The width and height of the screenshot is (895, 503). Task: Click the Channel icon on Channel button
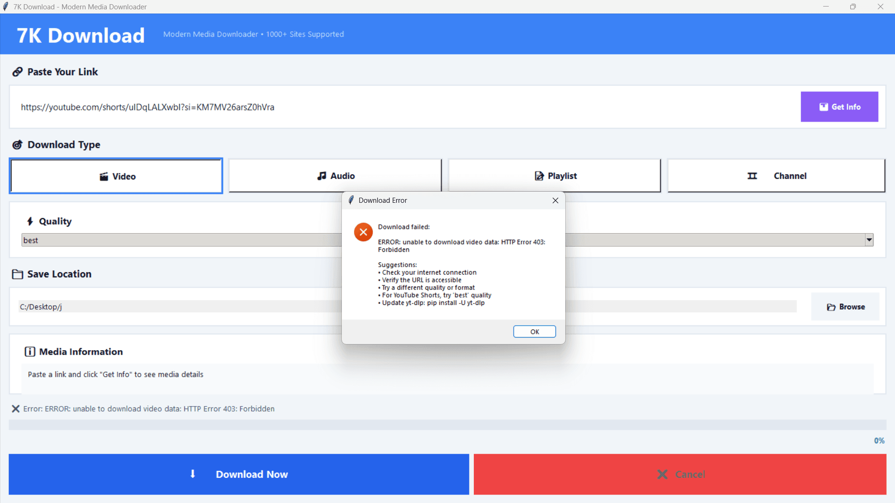752,176
